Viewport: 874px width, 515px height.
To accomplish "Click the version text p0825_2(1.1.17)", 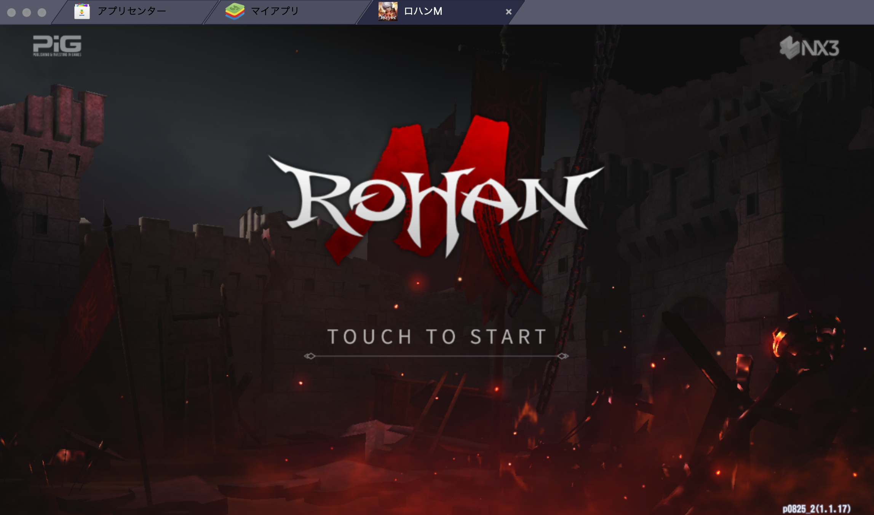I will tap(816, 509).
